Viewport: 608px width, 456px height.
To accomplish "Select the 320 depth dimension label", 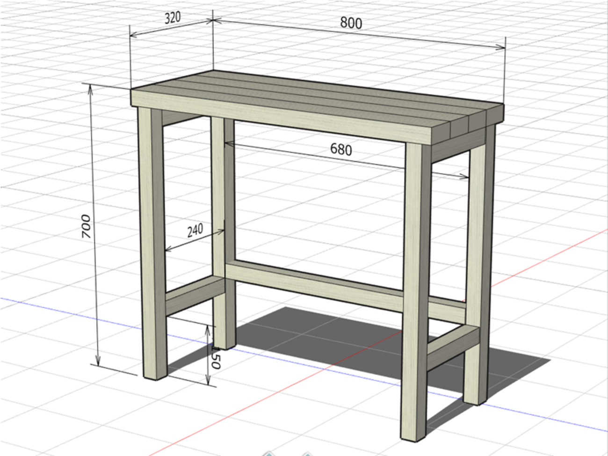I will (173, 18).
